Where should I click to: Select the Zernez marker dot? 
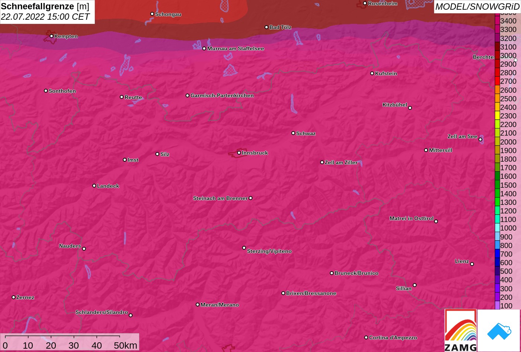(14, 297)
